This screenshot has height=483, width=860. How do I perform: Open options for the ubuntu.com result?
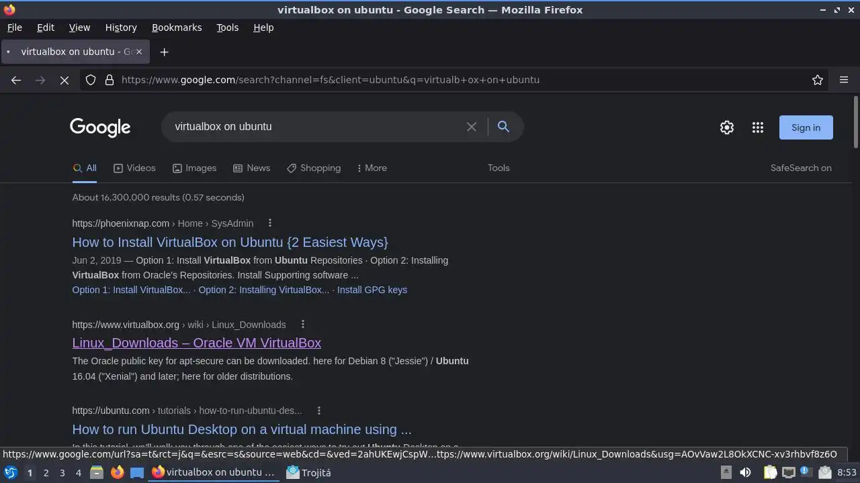coord(318,411)
